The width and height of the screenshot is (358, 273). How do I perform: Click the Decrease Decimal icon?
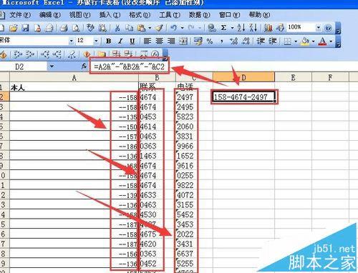(x=246, y=41)
